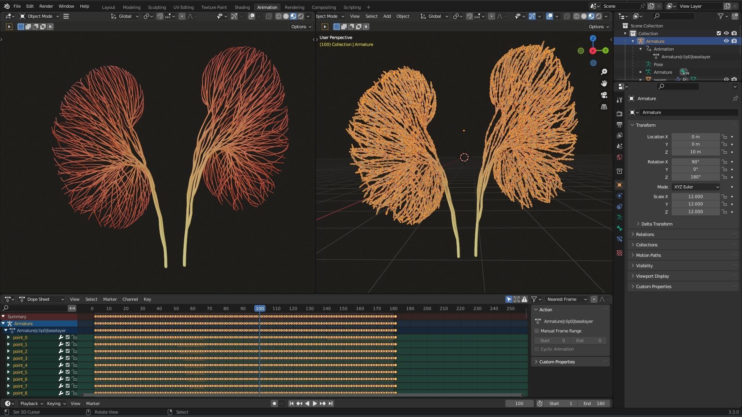The height and width of the screenshot is (417, 742).
Task: Jump to the start frame
Action: pos(291,403)
